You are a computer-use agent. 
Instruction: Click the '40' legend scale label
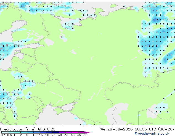click(73, 135)
